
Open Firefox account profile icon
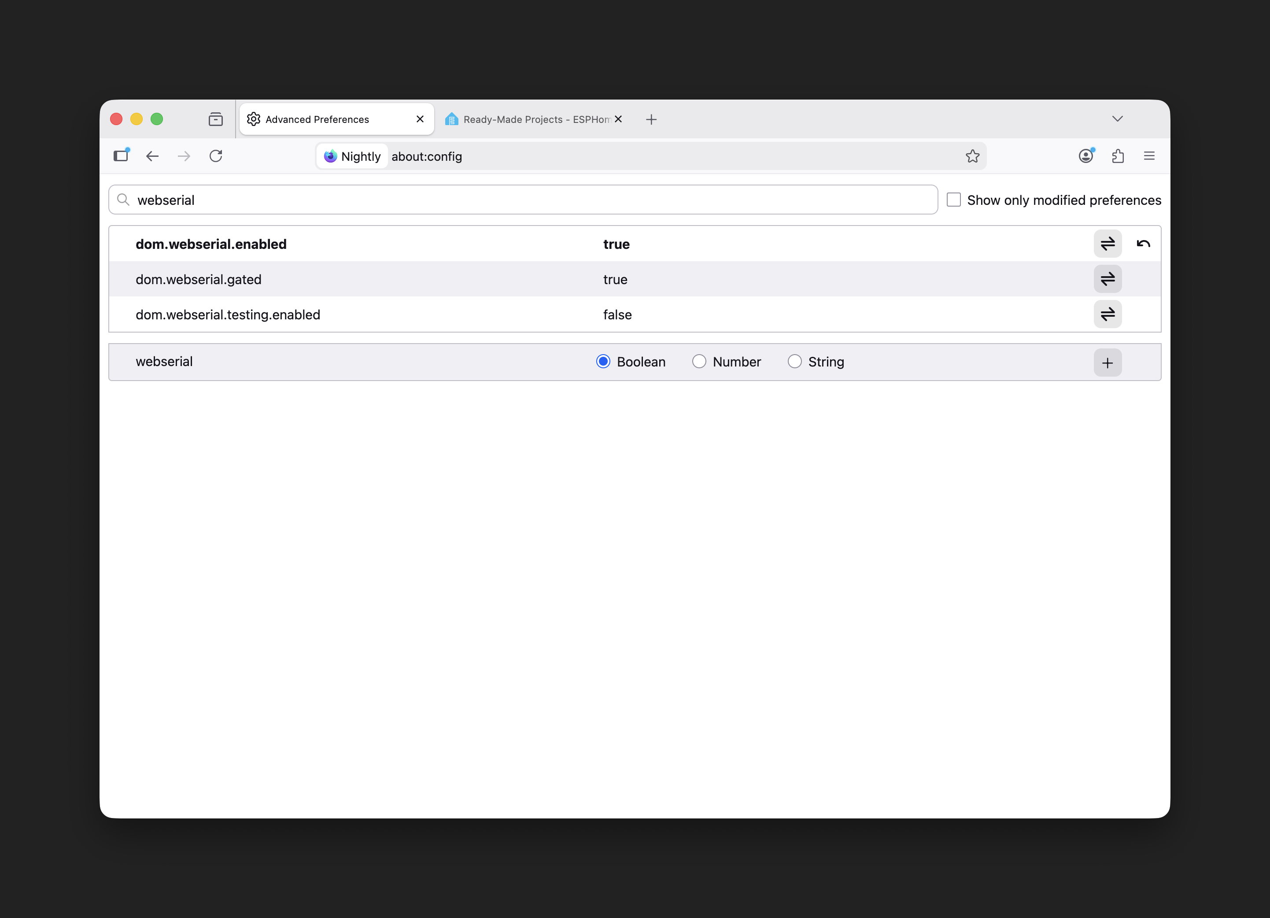(1085, 156)
